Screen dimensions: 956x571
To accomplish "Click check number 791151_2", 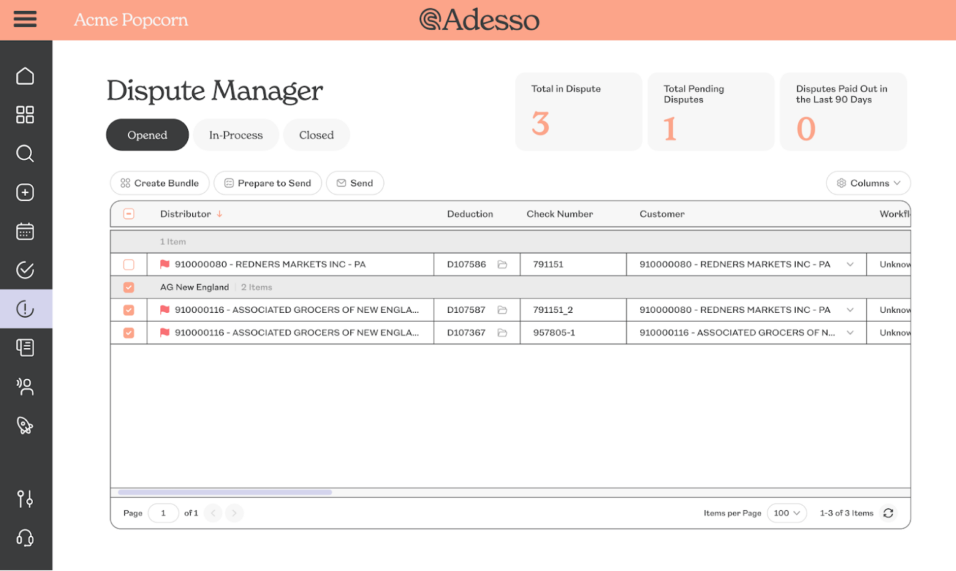I will click(x=553, y=310).
